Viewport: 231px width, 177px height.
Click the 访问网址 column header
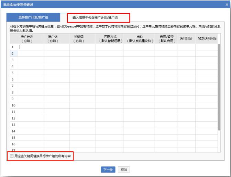(x=186, y=39)
